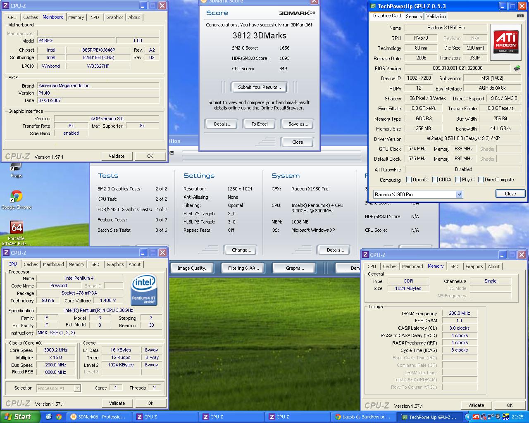This screenshot has height=423, width=529.
Task: Click the Resolution 1280 x 1024 value
Action: pyautogui.click(x=240, y=189)
